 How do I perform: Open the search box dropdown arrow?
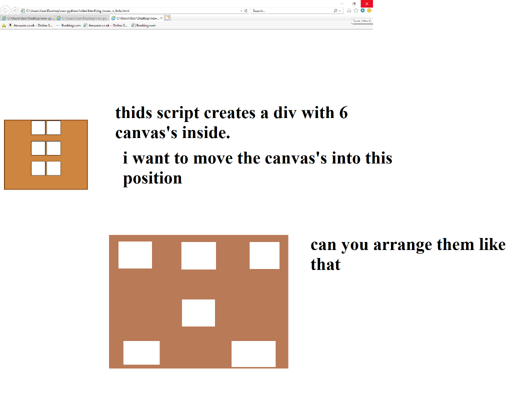pyautogui.click(x=339, y=10)
